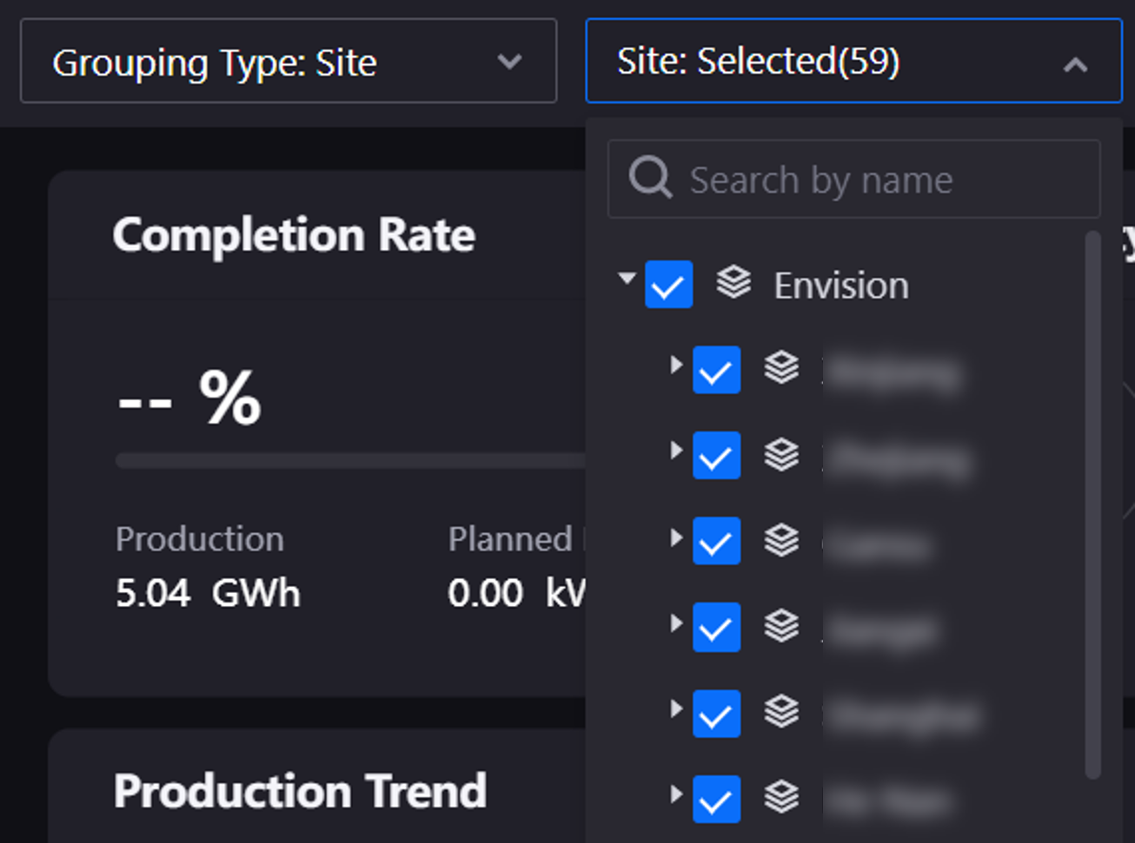This screenshot has height=843, width=1135.
Task: Collapse the Envision tree node arrow
Action: coord(627,279)
